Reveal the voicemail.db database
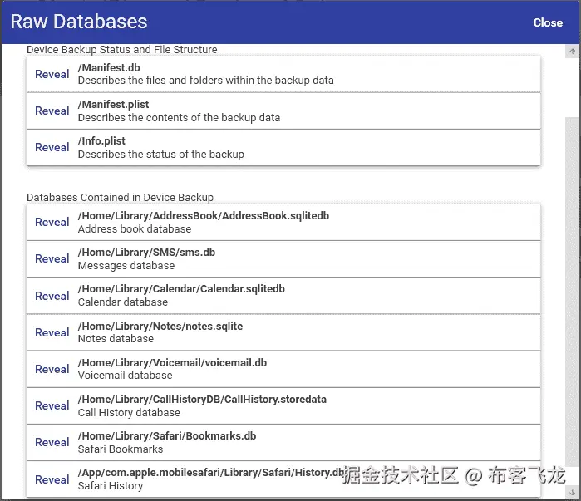 [x=52, y=369]
